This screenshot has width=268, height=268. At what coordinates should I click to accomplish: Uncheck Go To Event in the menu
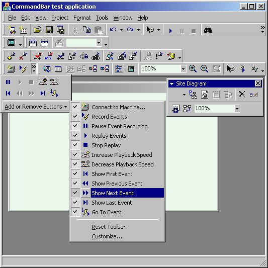click(75, 212)
